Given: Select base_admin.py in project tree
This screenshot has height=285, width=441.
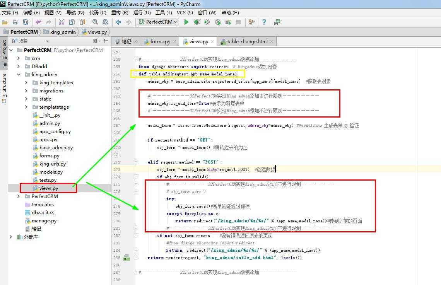Looking at the screenshot, I should tap(56, 148).
